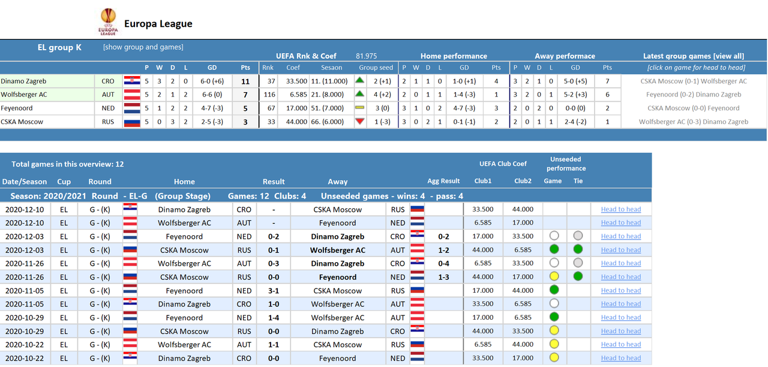Open Head to head for Dinamo Zagreb 1-0 Wolfsberger AC
The image size is (768, 367).
click(x=621, y=304)
